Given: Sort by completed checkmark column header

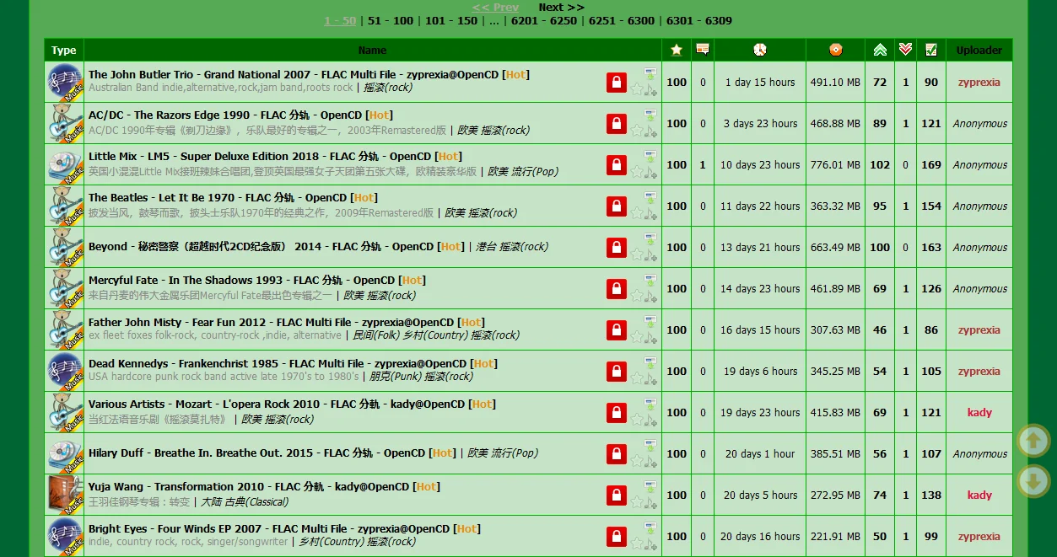Looking at the screenshot, I should pyautogui.click(x=930, y=50).
